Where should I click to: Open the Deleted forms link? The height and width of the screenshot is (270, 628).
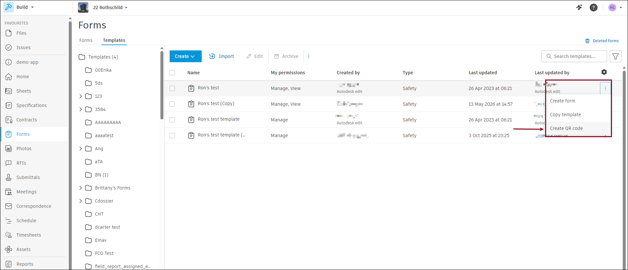click(602, 41)
